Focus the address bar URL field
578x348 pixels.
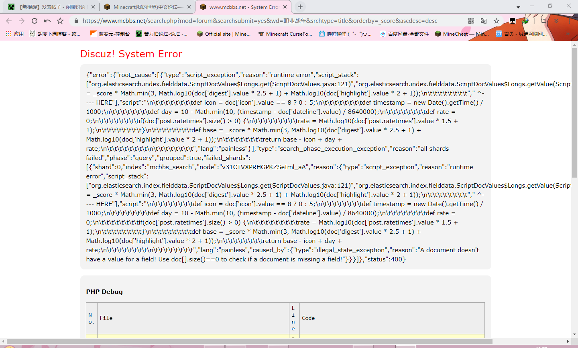260,21
